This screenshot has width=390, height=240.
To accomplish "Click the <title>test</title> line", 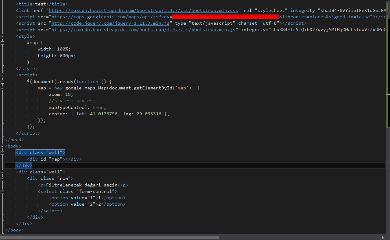I will [42, 4].
